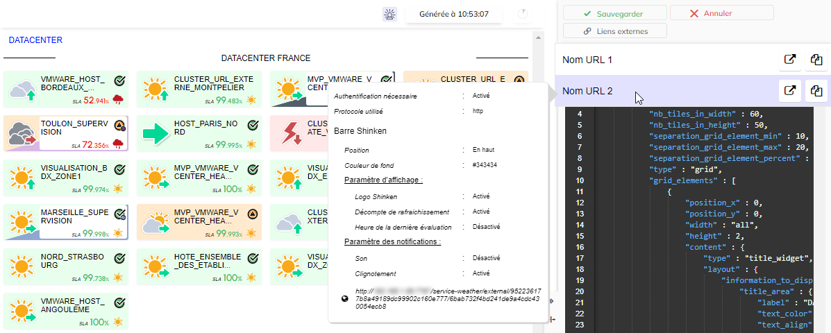Click the green arrow icon on HOST_PARIS_NORD
Screen dimensions: 831x333
pos(156,133)
